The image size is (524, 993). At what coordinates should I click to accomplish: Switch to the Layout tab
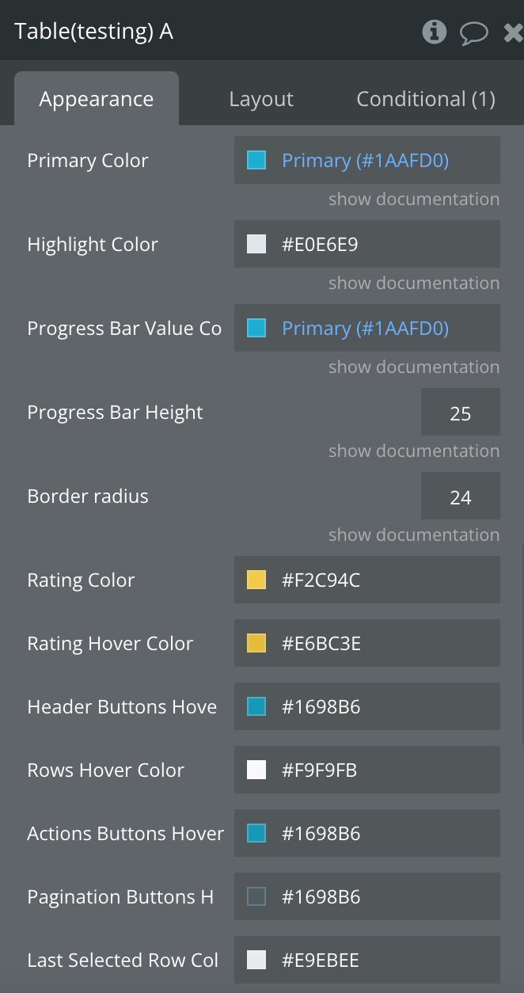pos(261,99)
